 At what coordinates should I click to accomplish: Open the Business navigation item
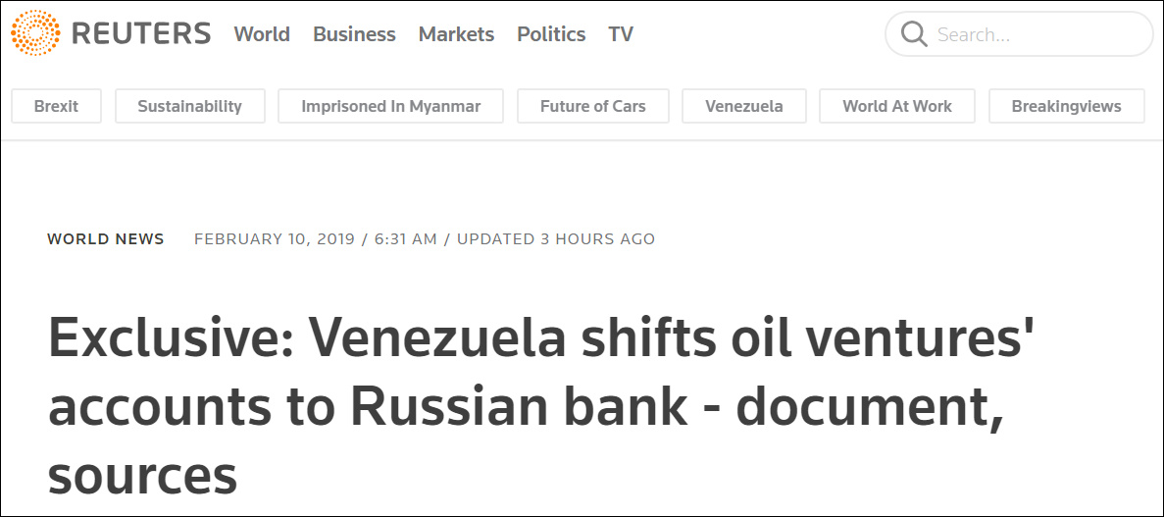354,34
